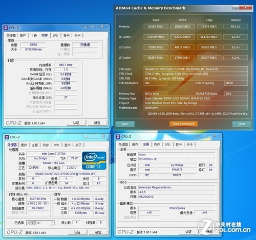This screenshot has width=256, height=240.
Task: Minimize the CPU-Z mainboard window
Action: pyautogui.click(x=198, y=136)
